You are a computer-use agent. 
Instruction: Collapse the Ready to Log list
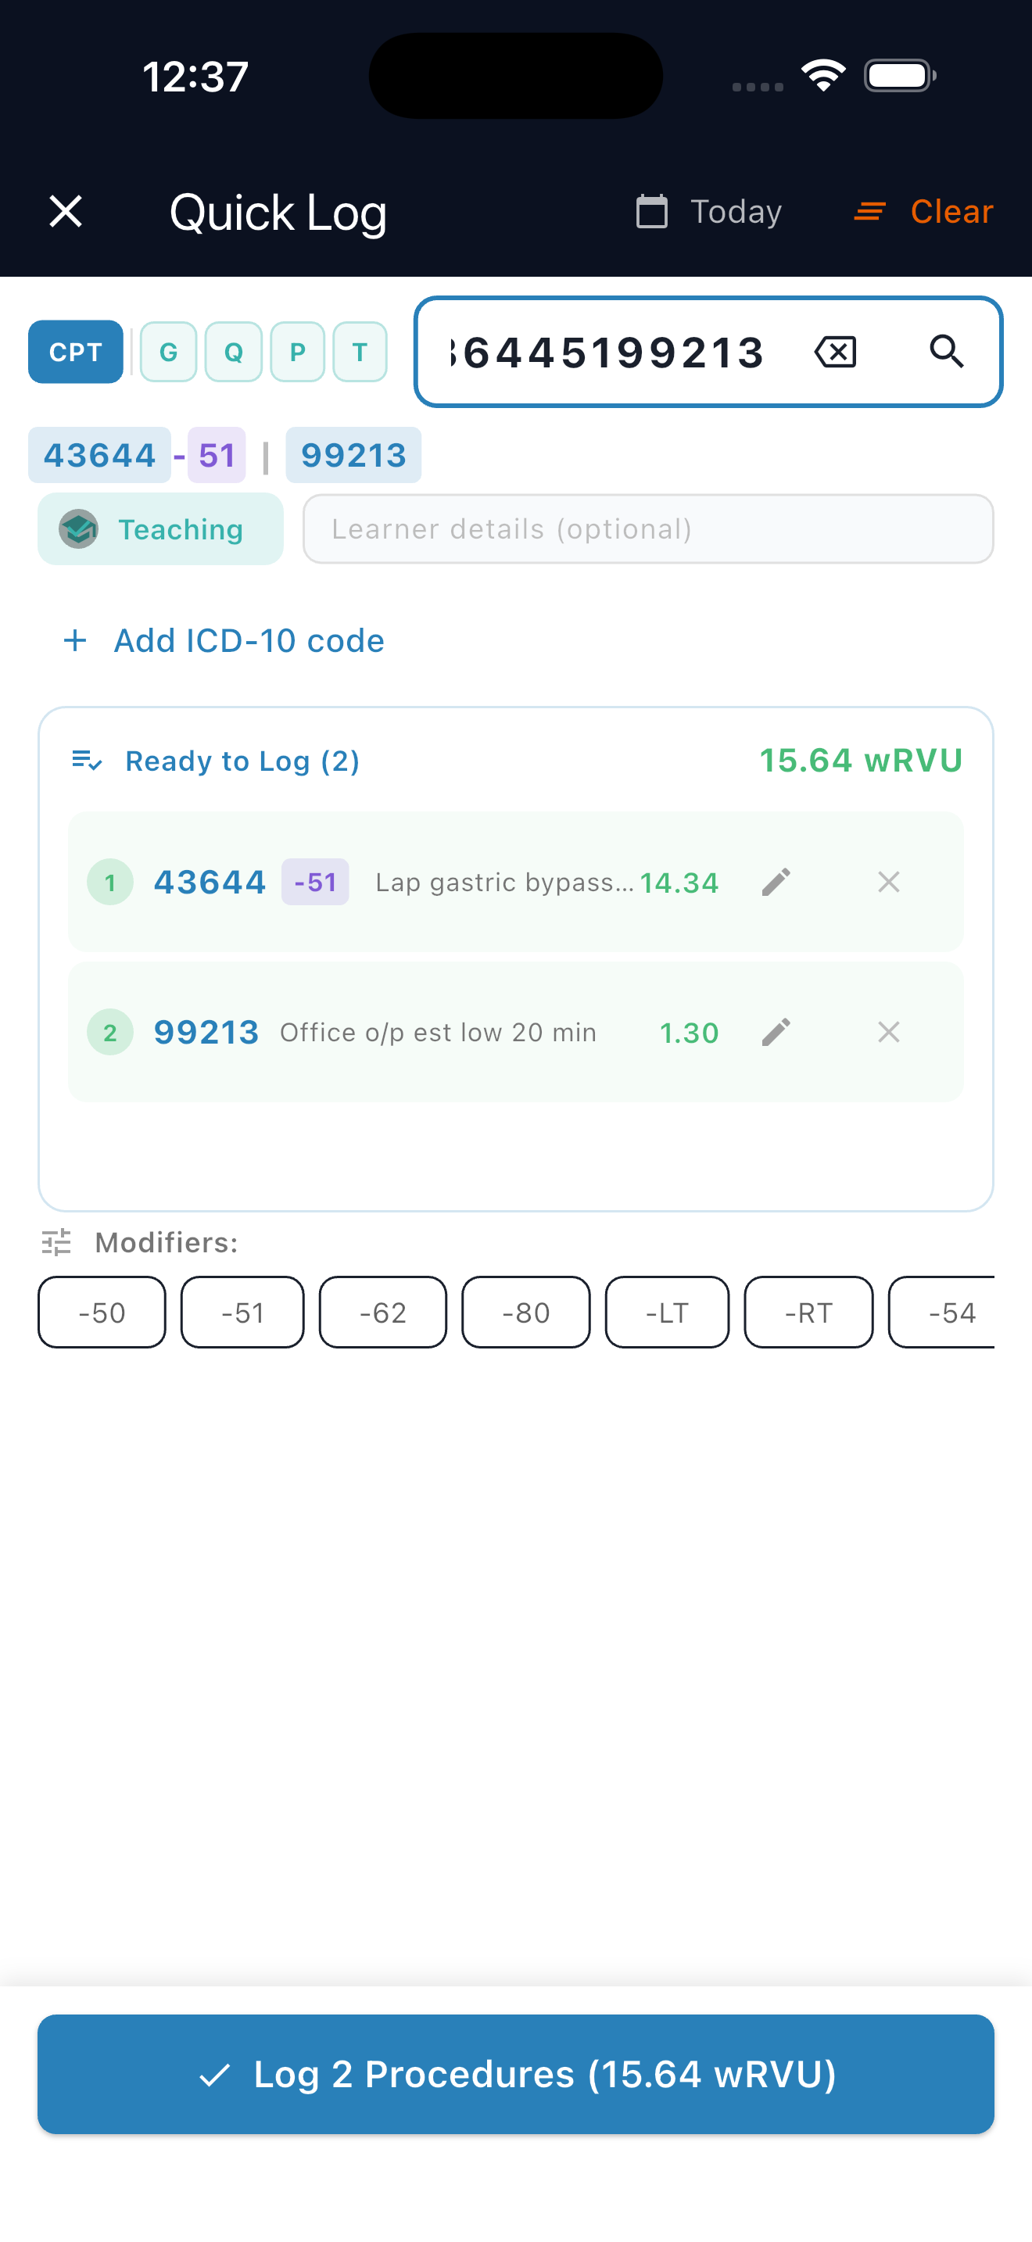[x=216, y=761]
